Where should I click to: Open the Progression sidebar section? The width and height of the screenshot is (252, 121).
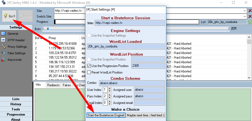tap(16, 114)
